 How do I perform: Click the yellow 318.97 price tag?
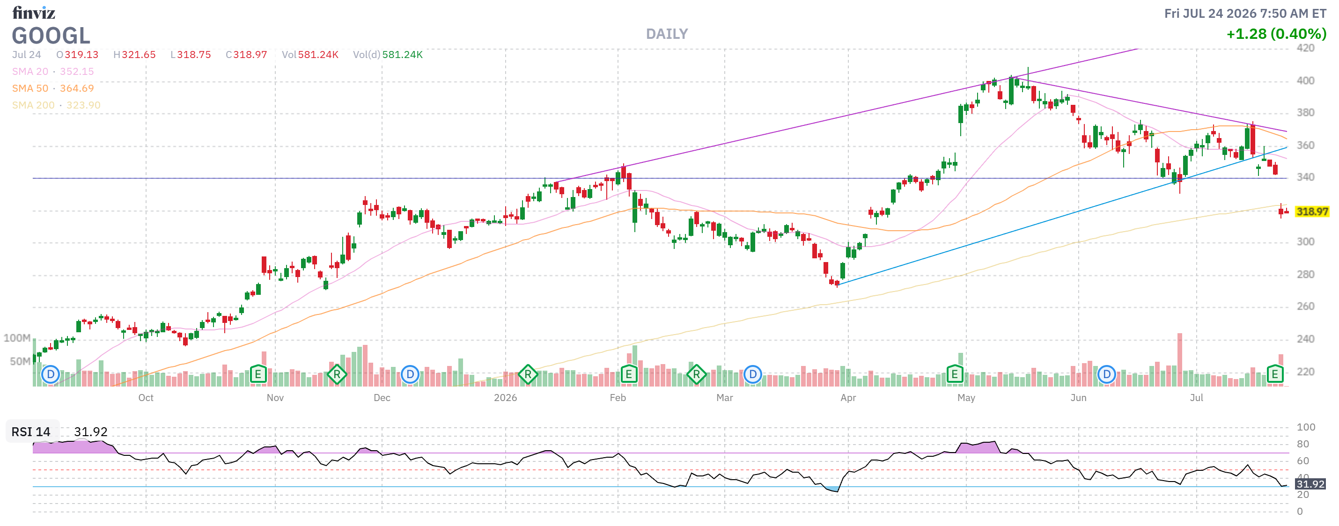(1312, 212)
